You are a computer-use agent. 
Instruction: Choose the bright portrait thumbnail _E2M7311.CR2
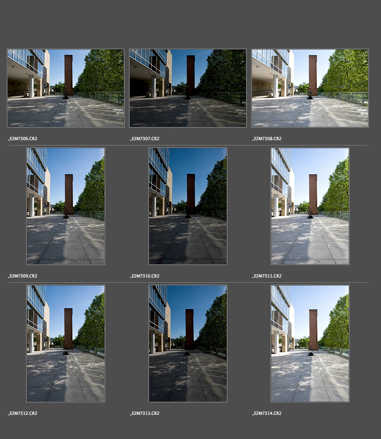pyautogui.click(x=310, y=206)
